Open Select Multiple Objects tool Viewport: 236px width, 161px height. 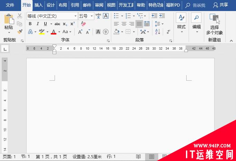click(x=215, y=24)
